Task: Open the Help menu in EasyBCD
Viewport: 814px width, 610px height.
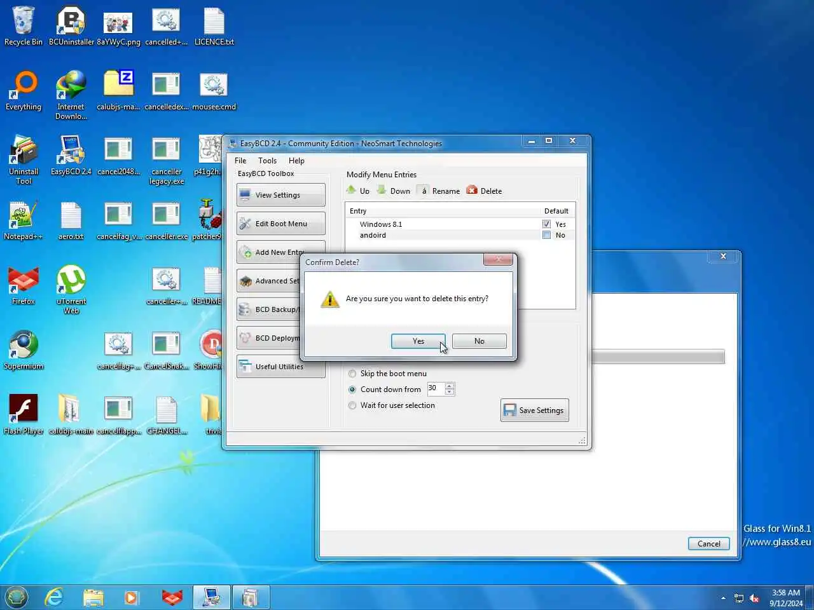Action: point(296,161)
